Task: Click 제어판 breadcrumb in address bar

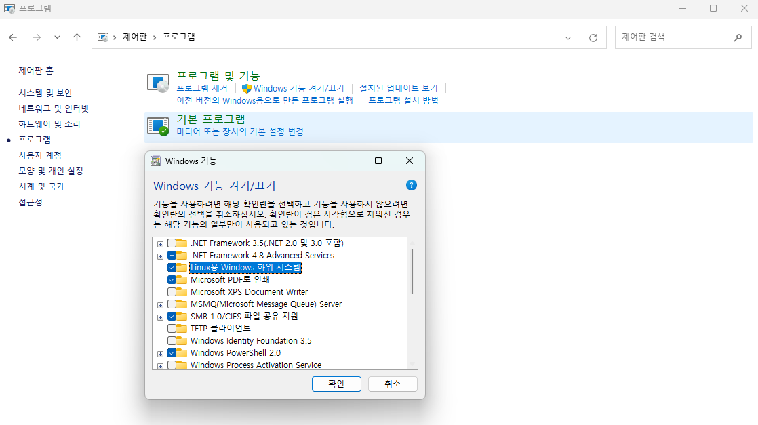Action: click(135, 37)
